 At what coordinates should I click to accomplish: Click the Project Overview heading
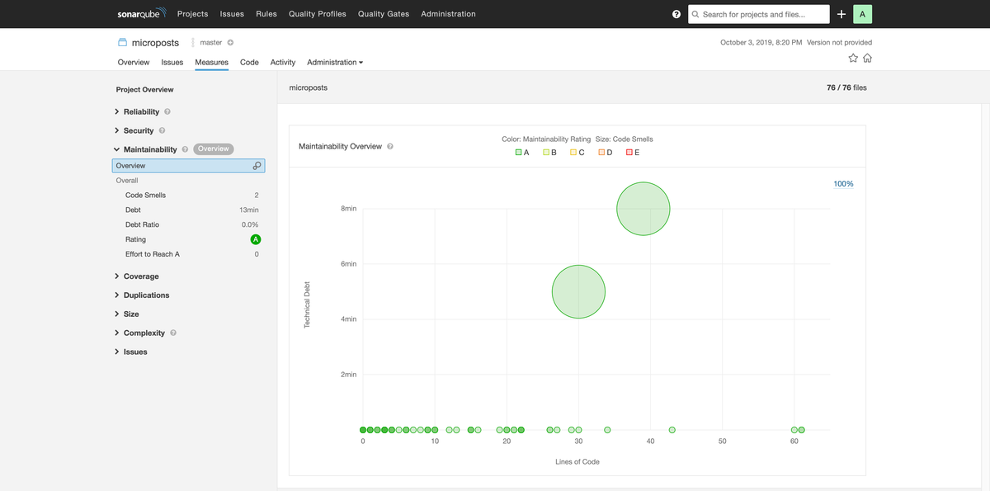[x=145, y=89]
